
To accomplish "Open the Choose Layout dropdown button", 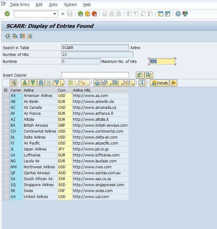I will (130, 83).
